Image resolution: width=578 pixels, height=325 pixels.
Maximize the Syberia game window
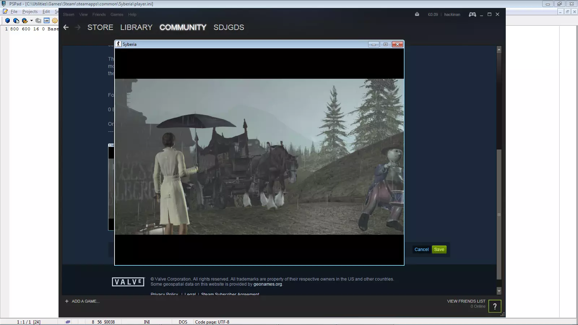(x=385, y=44)
